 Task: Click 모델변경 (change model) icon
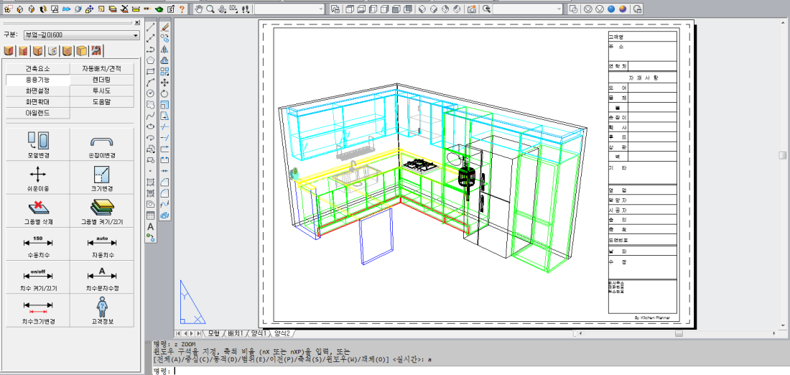(x=38, y=141)
